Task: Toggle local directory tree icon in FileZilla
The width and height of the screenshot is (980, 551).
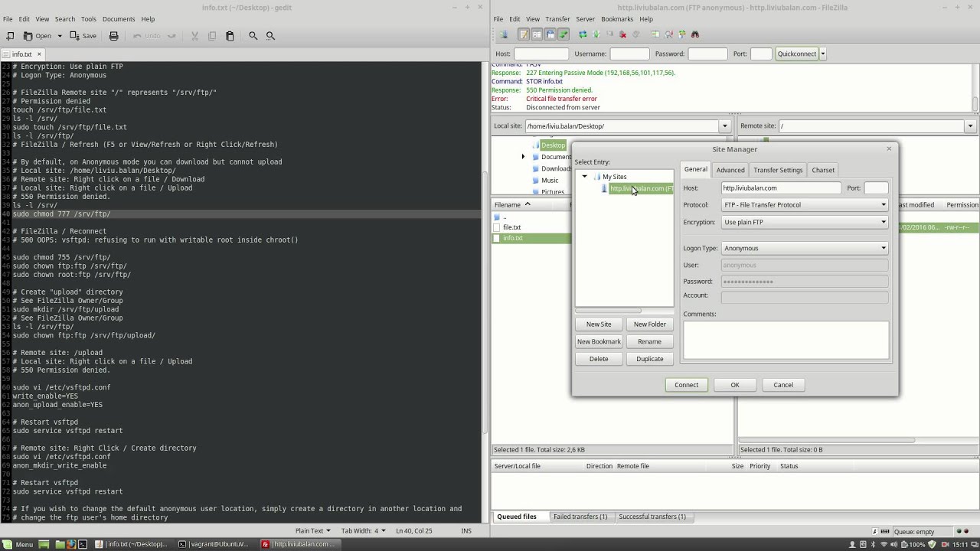Action: pos(537,34)
